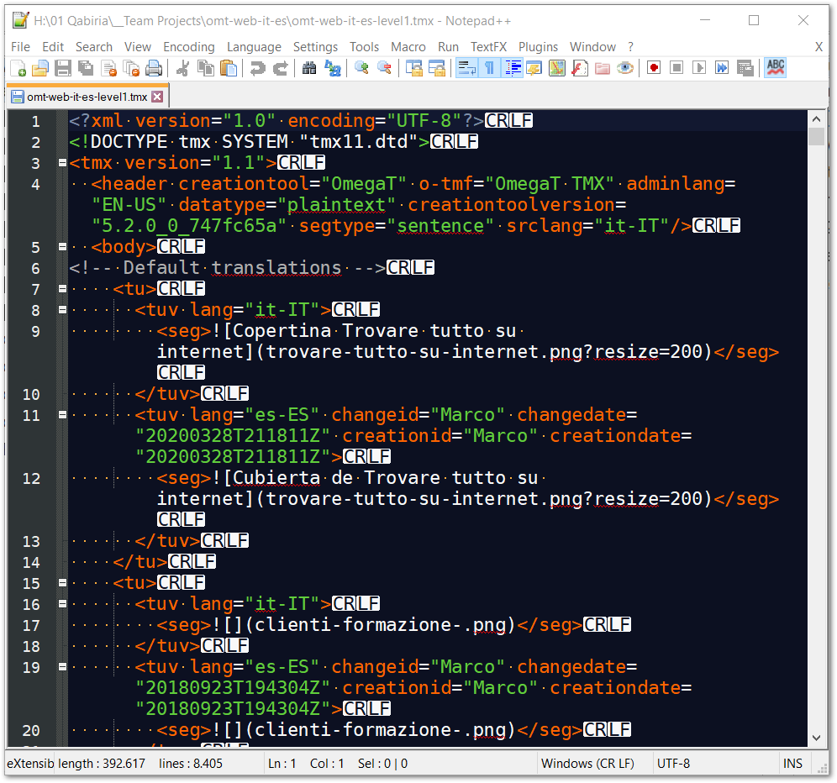This screenshot has height=783, width=837.
Task: Open a file via the folder icon
Action: [40, 69]
